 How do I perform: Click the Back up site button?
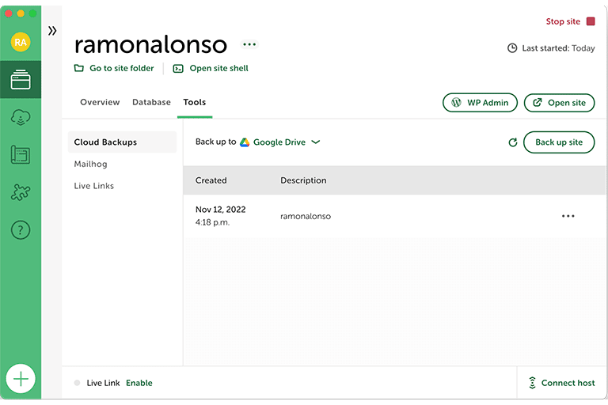click(x=559, y=142)
